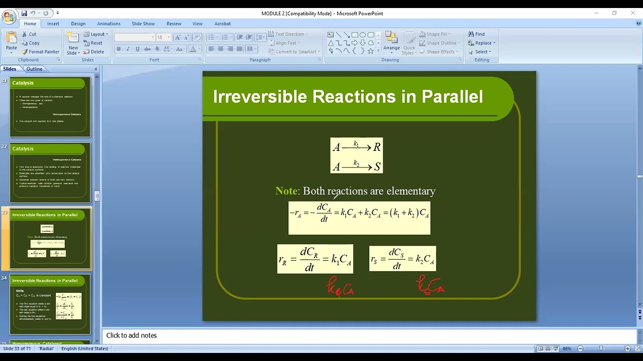Image resolution: width=643 pixels, height=361 pixels.
Task: Open the font size dropdown
Action: click(169, 38)
